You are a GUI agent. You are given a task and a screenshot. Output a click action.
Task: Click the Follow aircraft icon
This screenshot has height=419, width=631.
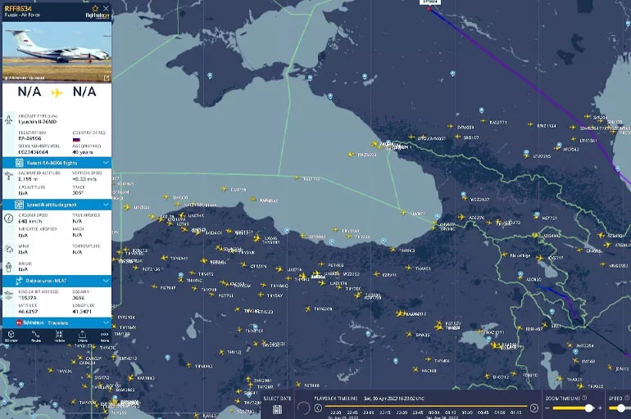pyautogui.click(x=59, y=336)
